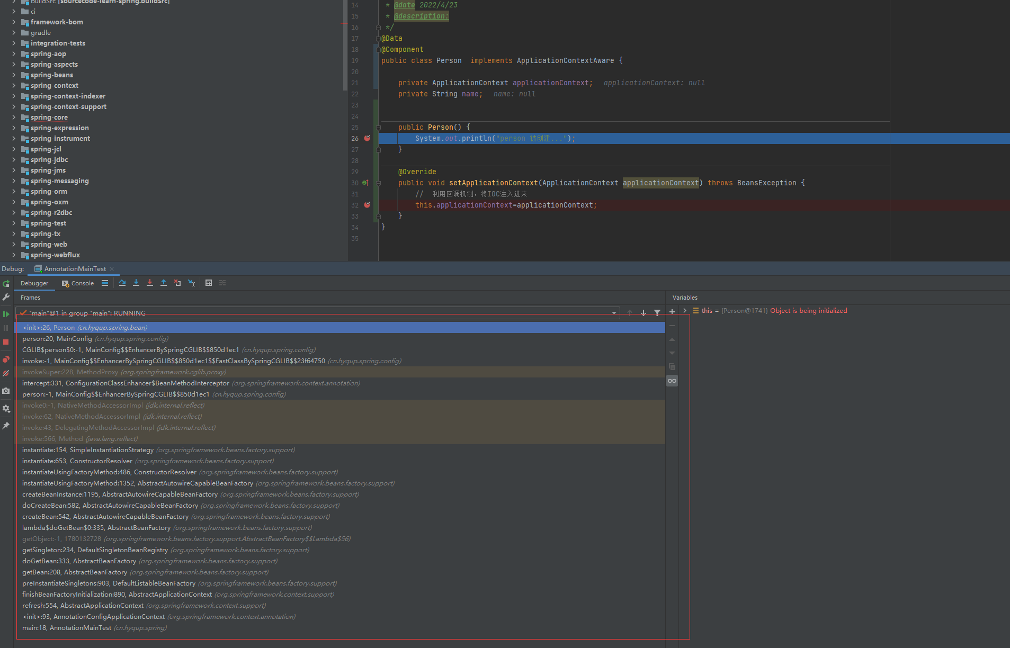The width and height of the screenshot is (1010, 648).
Task: Click the red Force Step Into icon
Action: click(x=150, y=283)
